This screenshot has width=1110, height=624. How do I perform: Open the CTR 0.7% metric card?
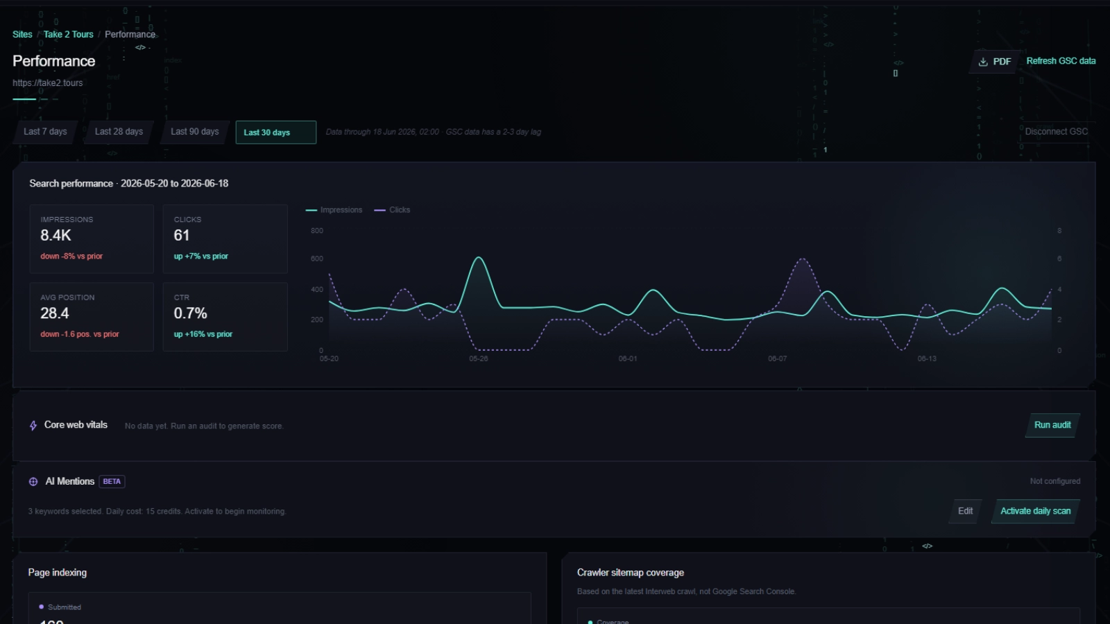coord(225,316)
